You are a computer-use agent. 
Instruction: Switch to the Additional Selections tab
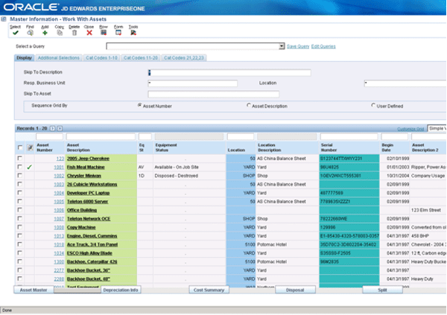coord(59,58)
